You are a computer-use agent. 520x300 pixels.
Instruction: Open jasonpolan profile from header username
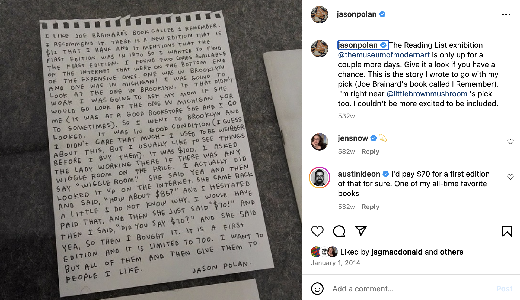coord(356,14)
